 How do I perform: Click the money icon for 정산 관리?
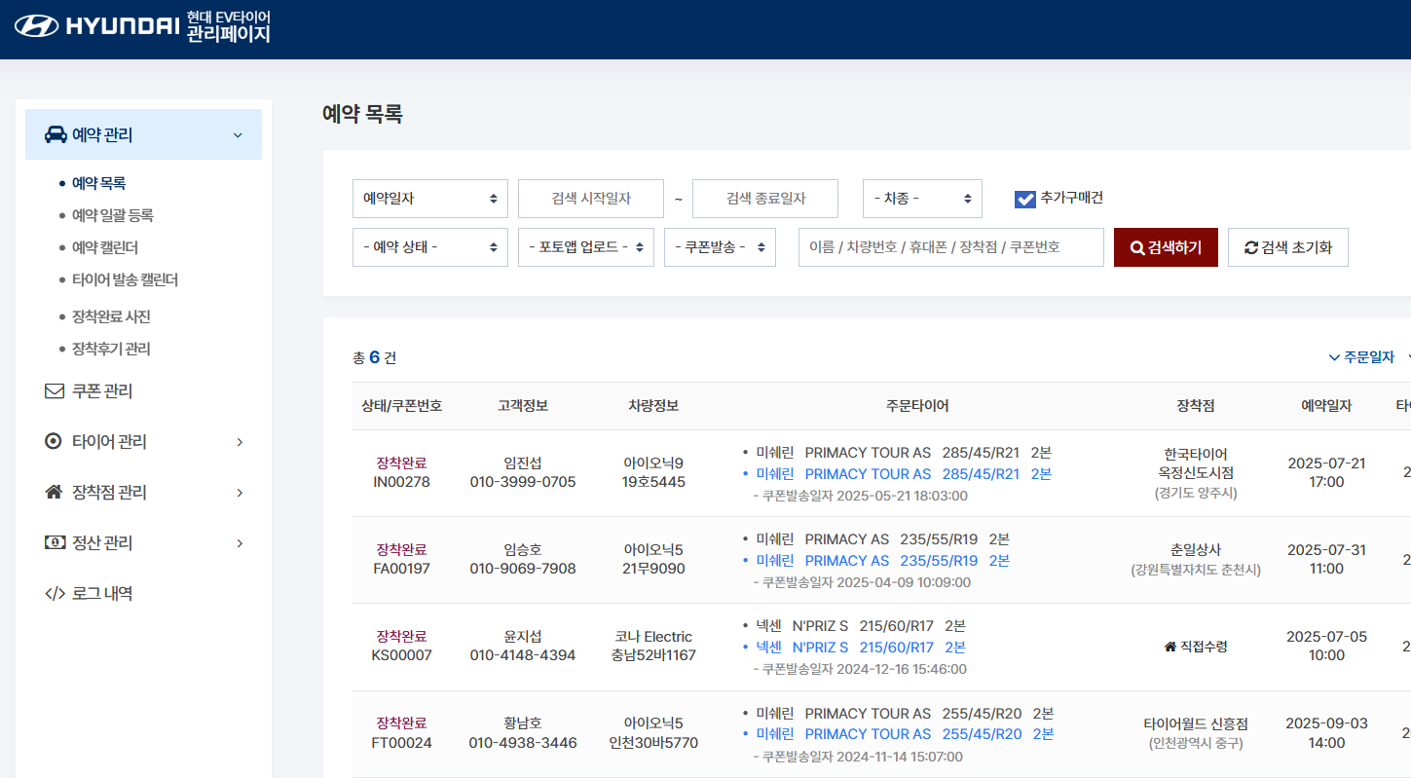[x=55, y=543]
